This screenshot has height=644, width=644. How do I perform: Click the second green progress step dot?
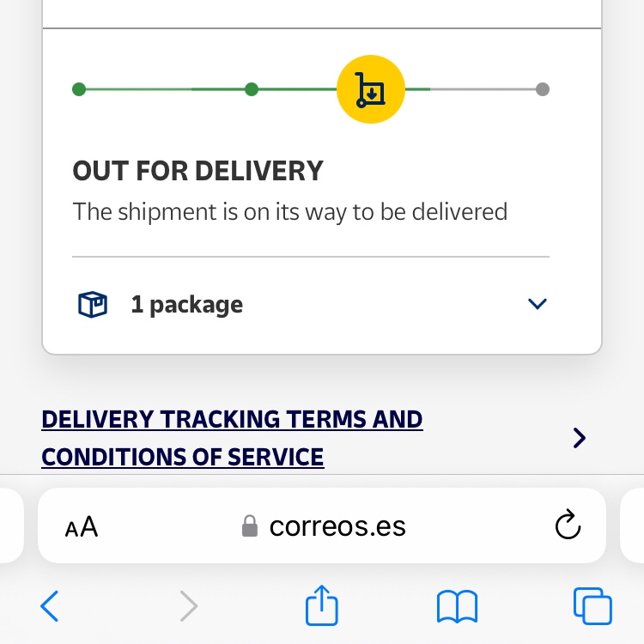pyautogui.click(x=252, y=89)
